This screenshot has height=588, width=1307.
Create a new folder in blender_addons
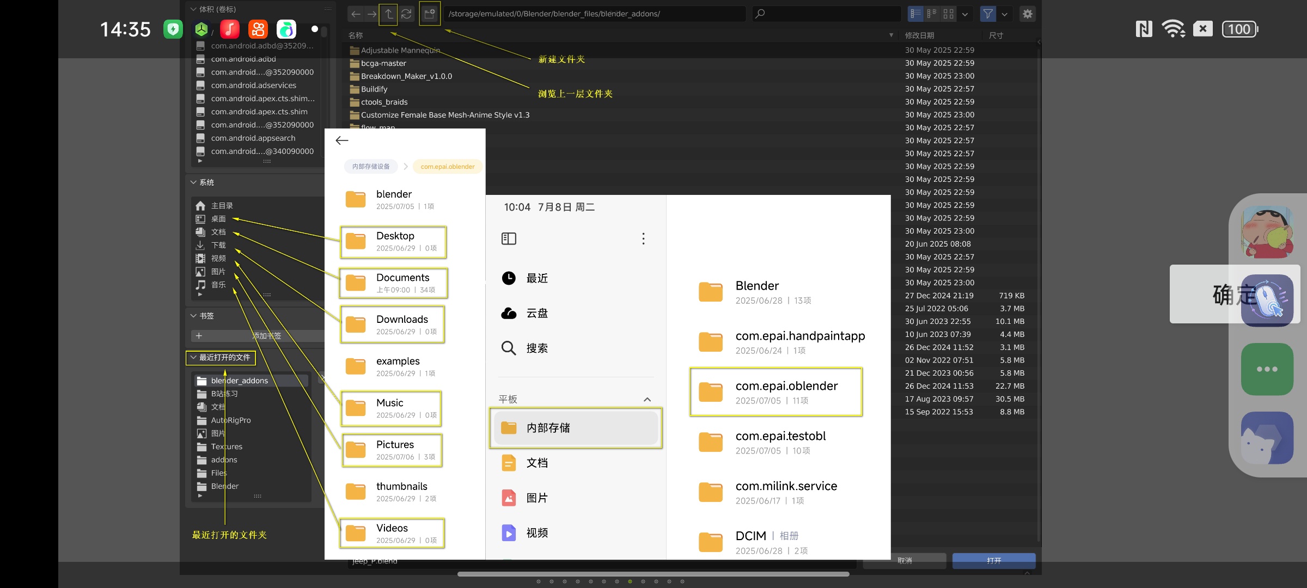point(430,14)
